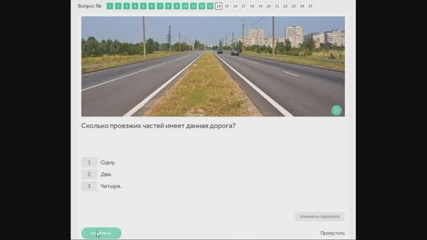Jump to question number 15
Viewport: 427px width, 240px height.
227,6
